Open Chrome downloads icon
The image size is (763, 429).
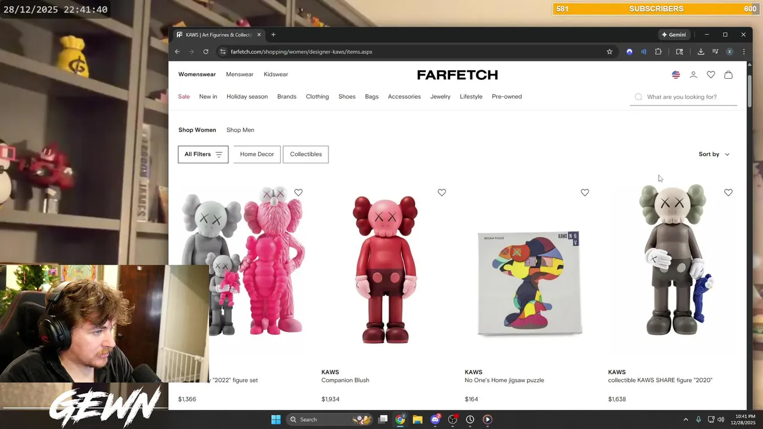click(701, 52)
